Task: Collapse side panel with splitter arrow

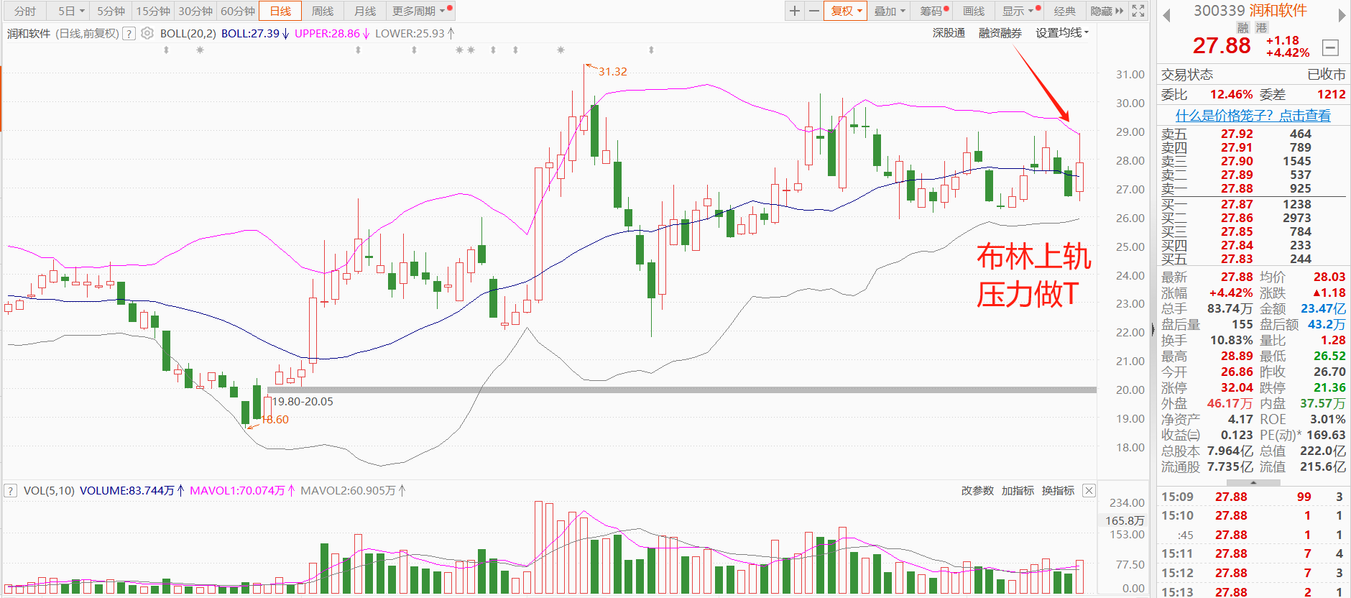Action: point(1153,330)
